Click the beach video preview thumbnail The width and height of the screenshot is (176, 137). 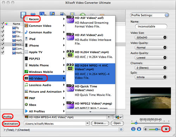(x=151, y=101)
